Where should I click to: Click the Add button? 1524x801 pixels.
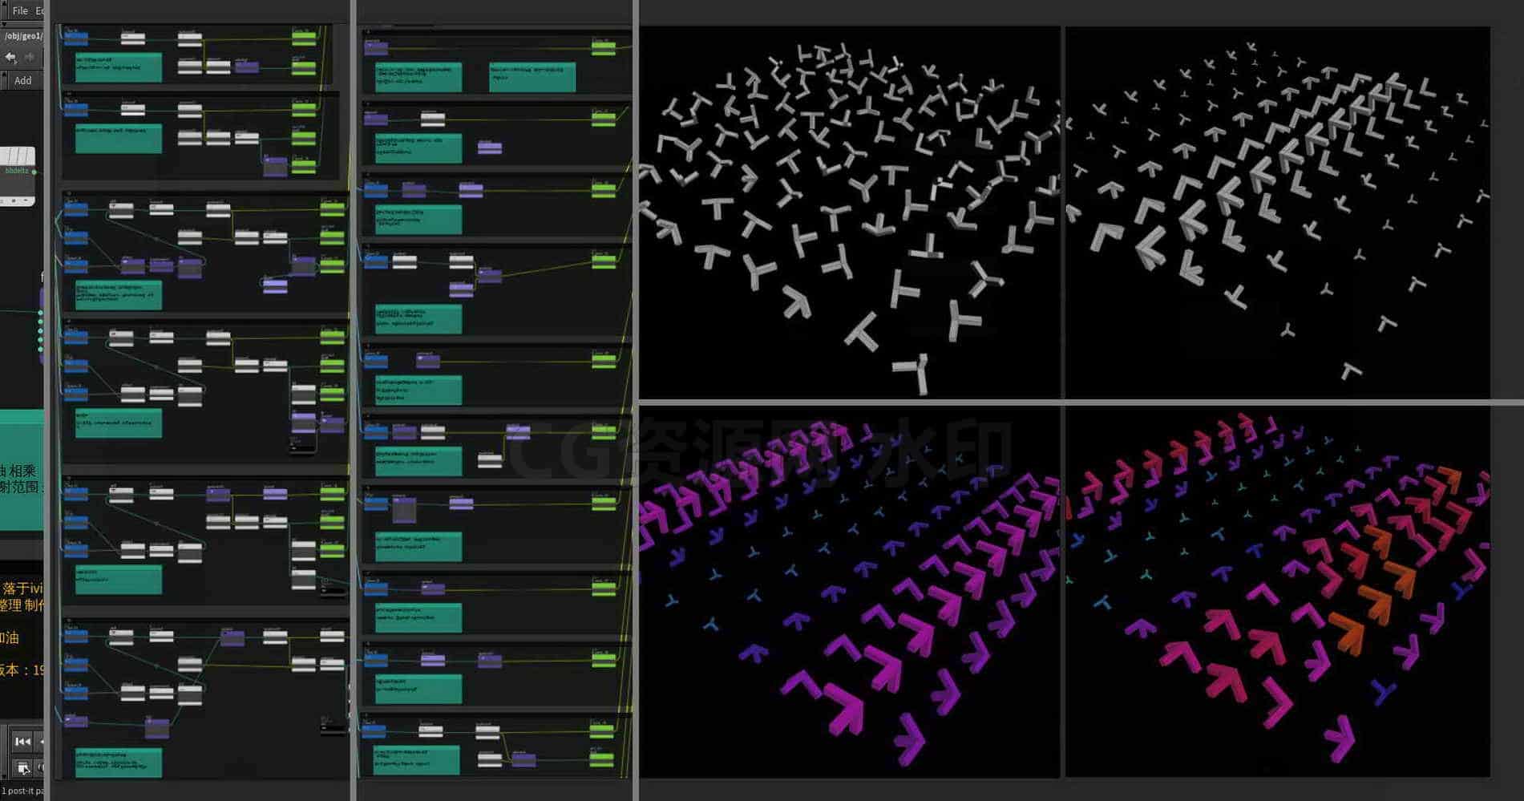tap(23, 80)
